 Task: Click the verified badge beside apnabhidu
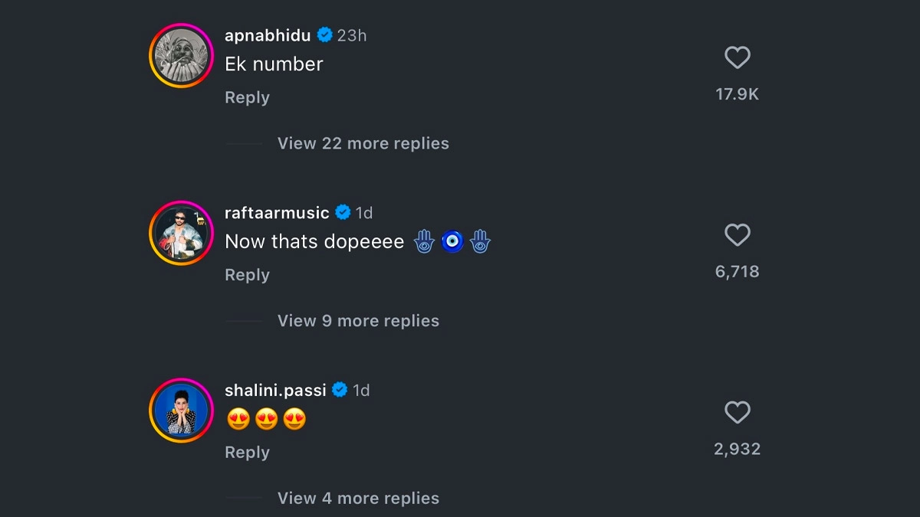coord(324,35)
